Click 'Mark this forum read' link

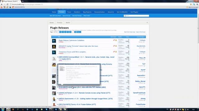(130, 32)
